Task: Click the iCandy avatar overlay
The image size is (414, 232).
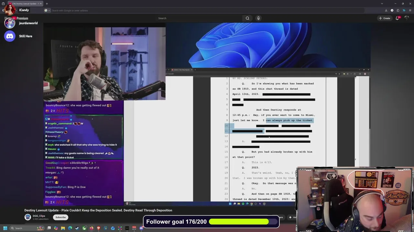Action: 10,10
